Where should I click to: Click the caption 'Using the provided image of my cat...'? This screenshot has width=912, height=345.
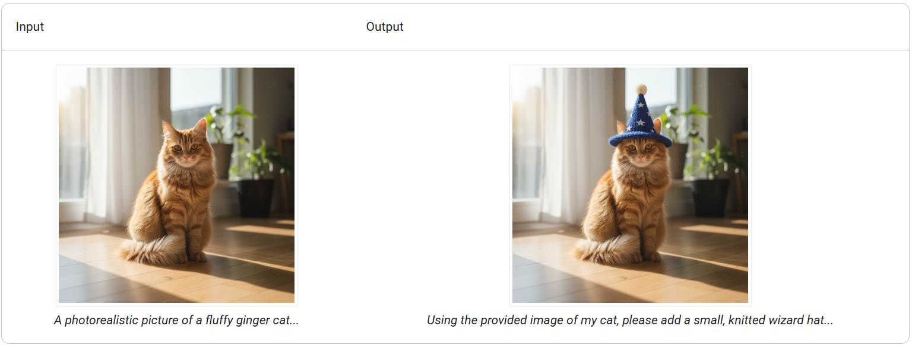(630, 321)
